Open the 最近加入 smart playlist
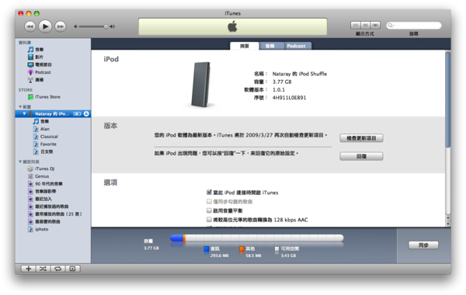The width and height of the screenshot is (466, 295). (x=40, y=199)
